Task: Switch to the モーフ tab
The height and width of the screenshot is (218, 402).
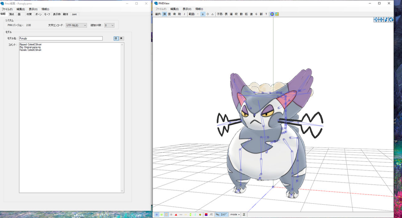Action: [x=47, y=14]
